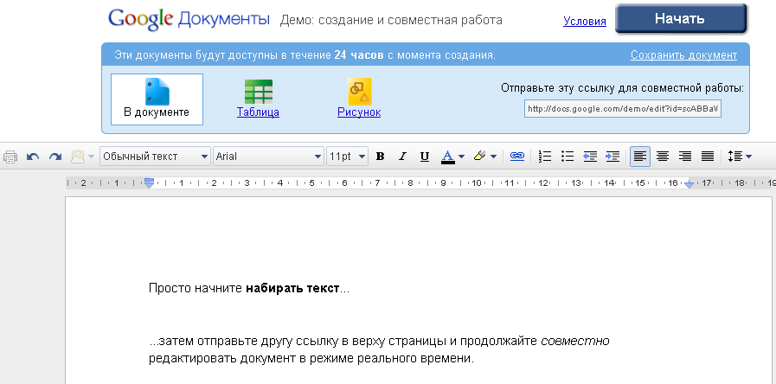Click the blue document icon
Viewport: 776px width, 384px height.
click(157, 92)
